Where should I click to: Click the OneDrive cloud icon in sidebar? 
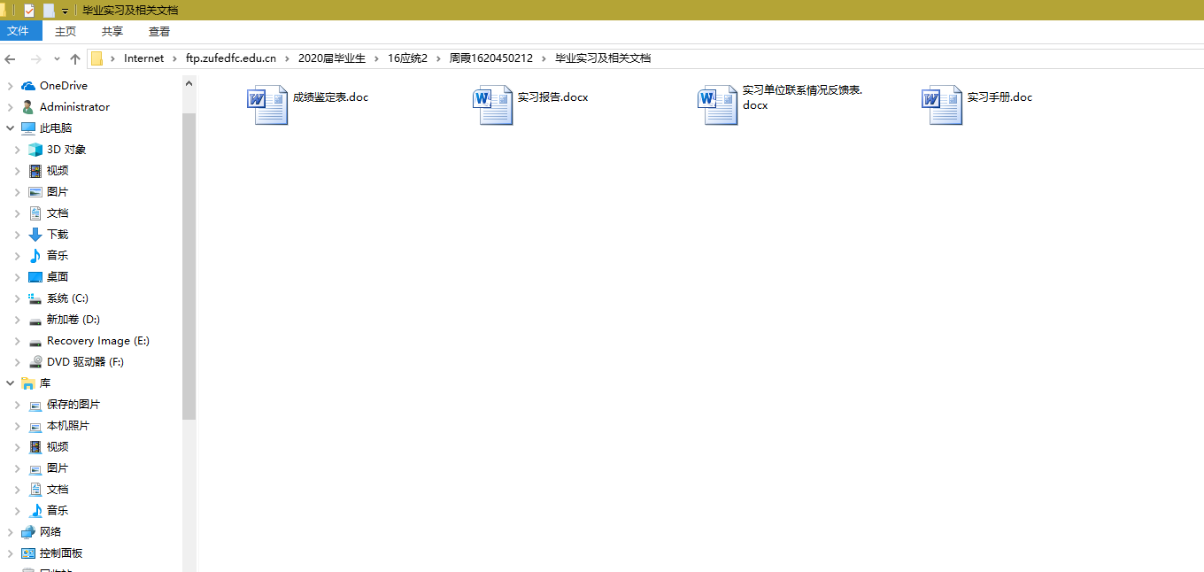pos(28,86)
